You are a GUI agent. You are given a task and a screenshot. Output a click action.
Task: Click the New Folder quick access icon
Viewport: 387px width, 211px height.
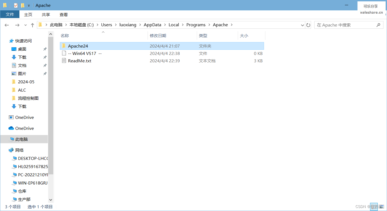(x=23, y=5)
